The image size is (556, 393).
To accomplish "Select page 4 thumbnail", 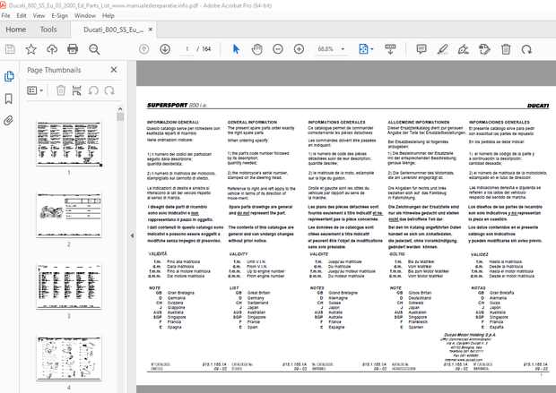I will coord(69,358).
